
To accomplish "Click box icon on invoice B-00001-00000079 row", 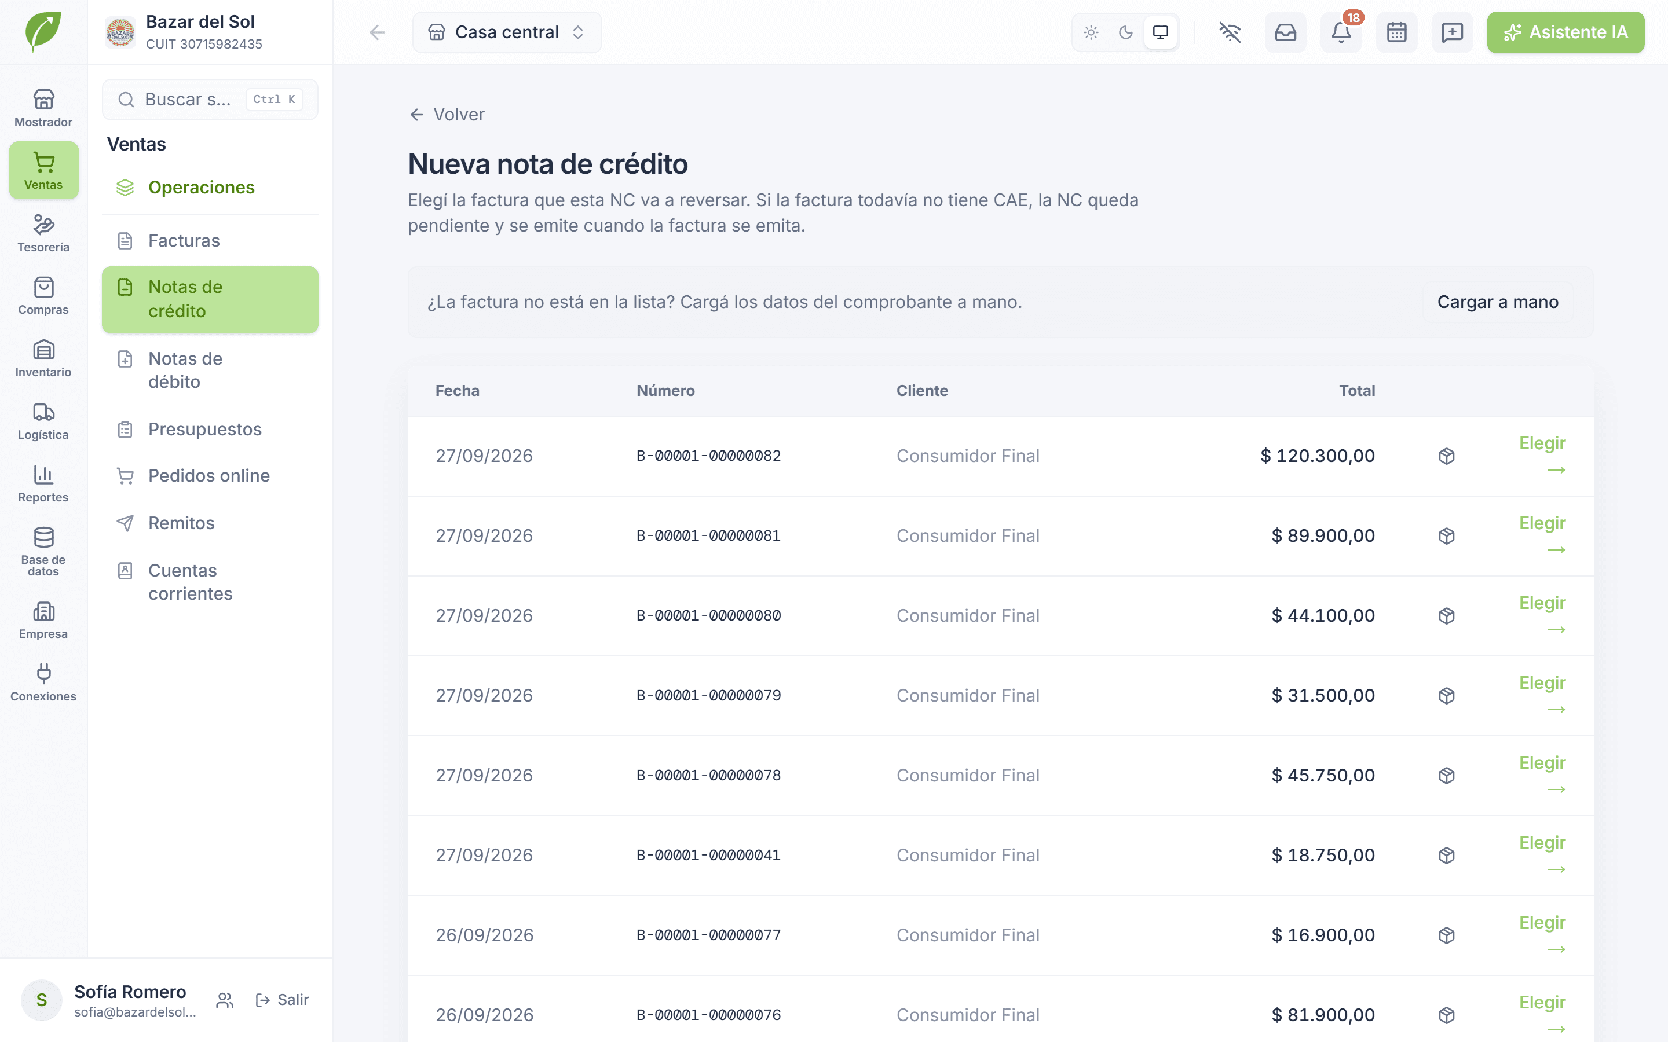I will pos(1447,696).
